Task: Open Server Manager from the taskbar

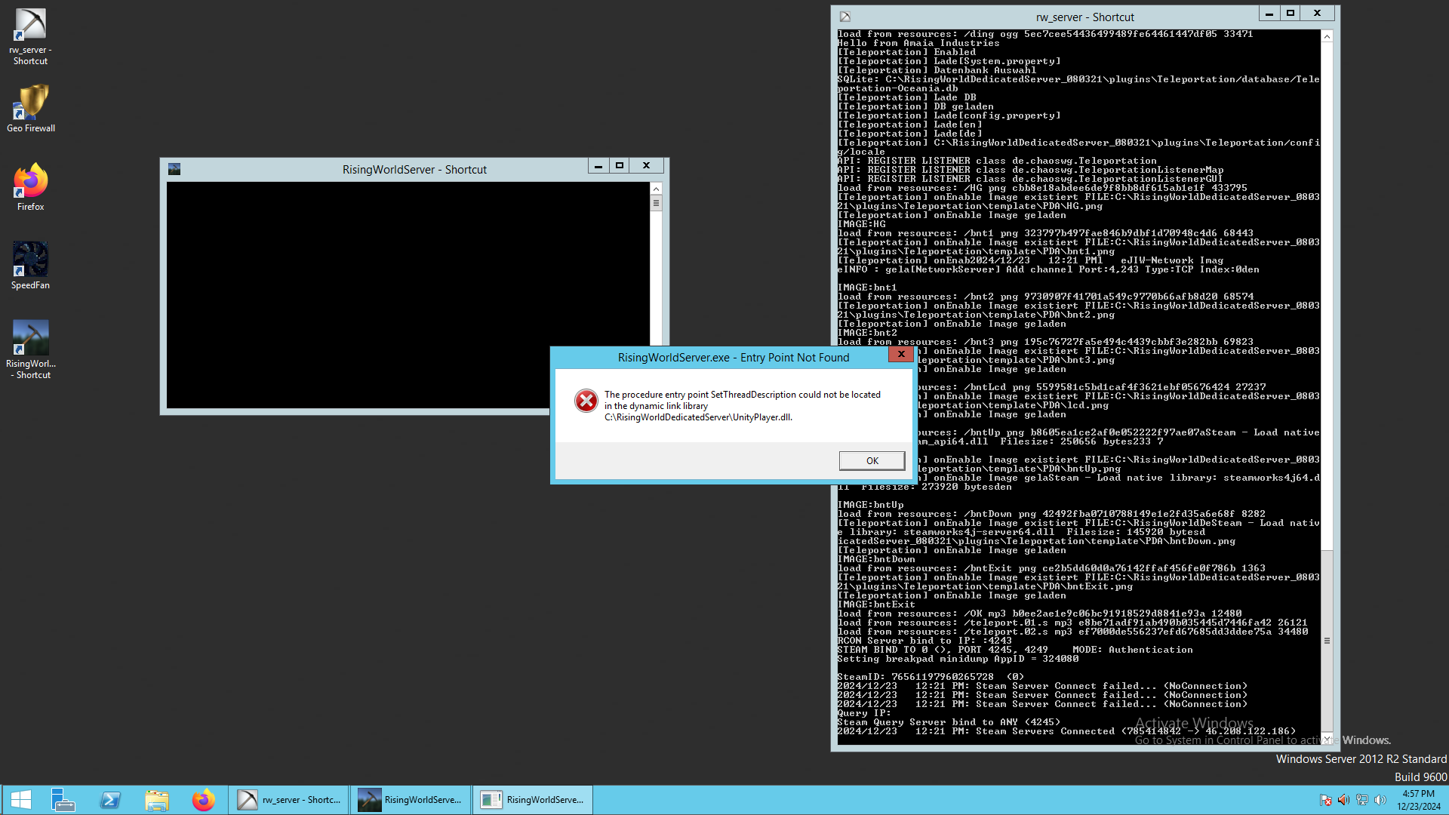Action: 63,800
